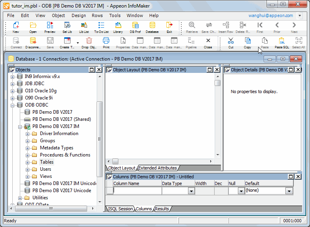Click the Preview toolbar icon
This screenshot has width=310, height=227.
(50, 27)
